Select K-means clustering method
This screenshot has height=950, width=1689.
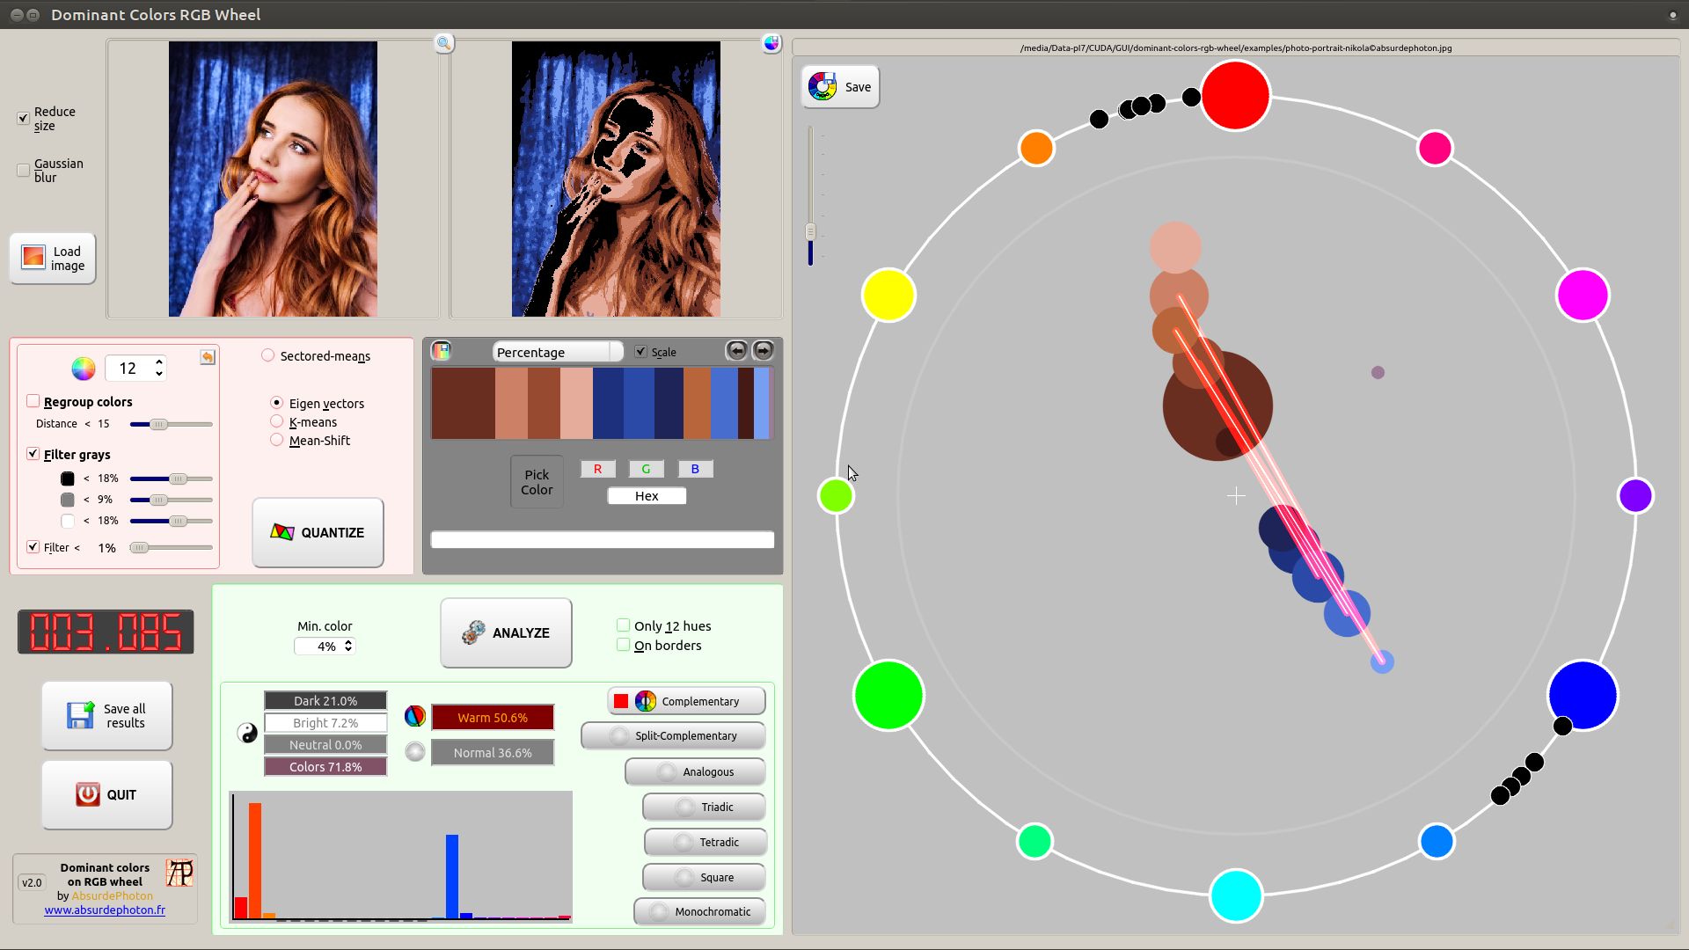[275, 421]
